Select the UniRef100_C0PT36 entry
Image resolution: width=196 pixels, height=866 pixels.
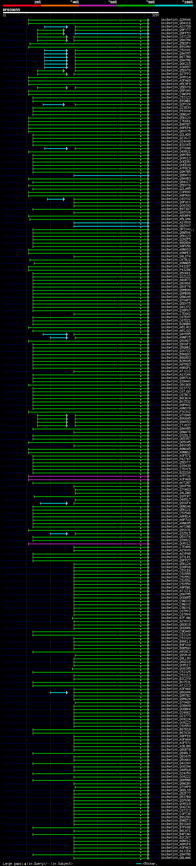pyautogui.click(x=176, y=814)
